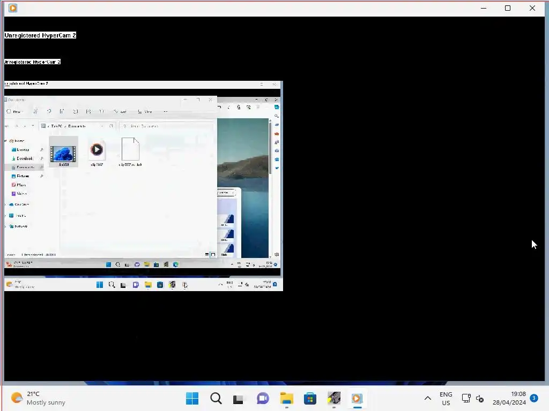Open Microsoft Store from the taskbar
The width and height of the screenshot is (549, 411).
310,398
